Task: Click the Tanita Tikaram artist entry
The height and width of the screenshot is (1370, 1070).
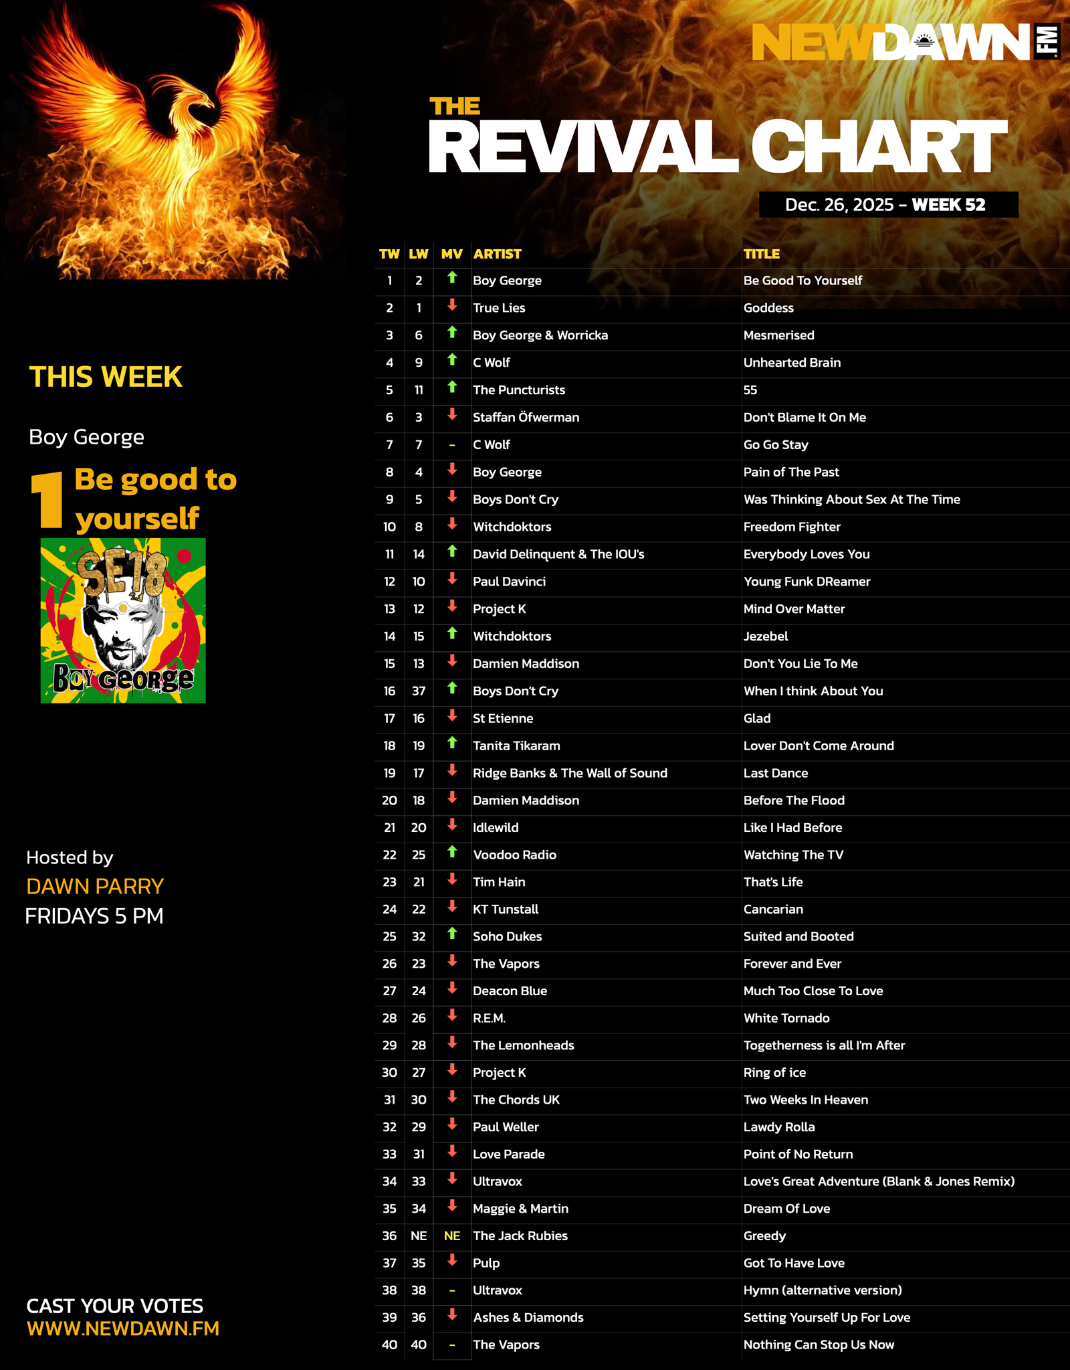Action: (516, 746)
